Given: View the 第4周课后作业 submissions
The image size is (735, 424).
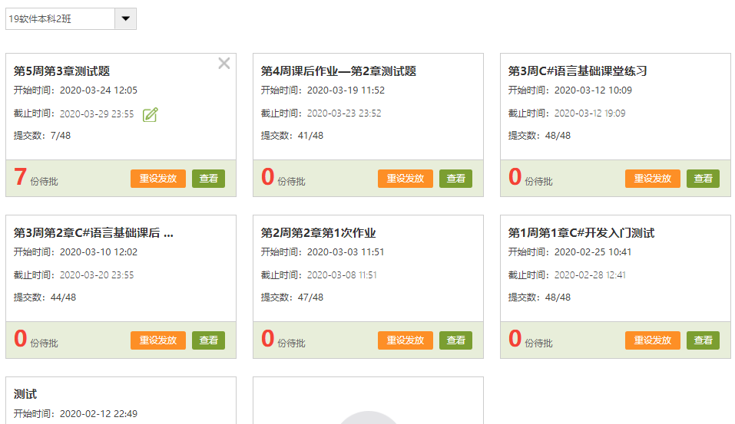Looking at the screenshot, I should 455,179.
